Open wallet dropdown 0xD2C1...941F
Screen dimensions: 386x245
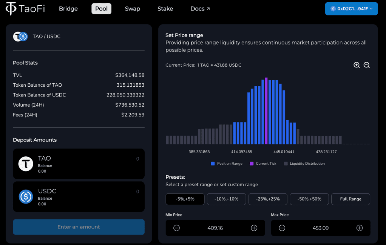351,9
